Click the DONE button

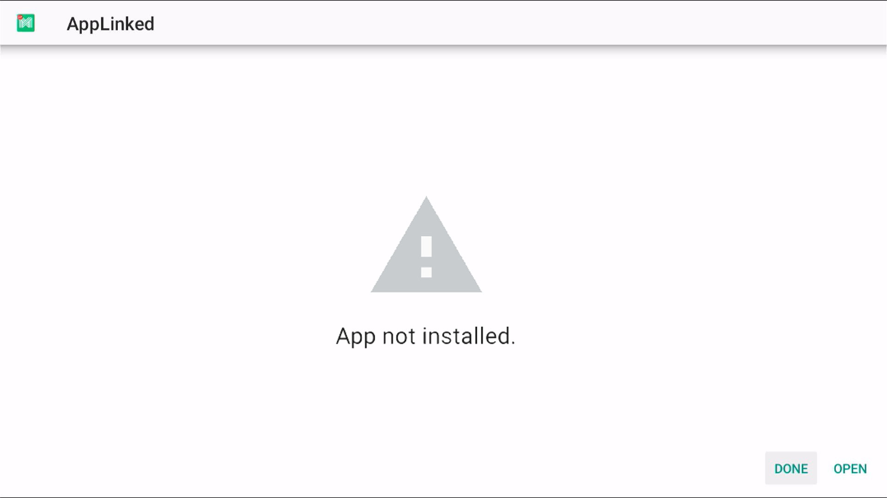[791, 468]
